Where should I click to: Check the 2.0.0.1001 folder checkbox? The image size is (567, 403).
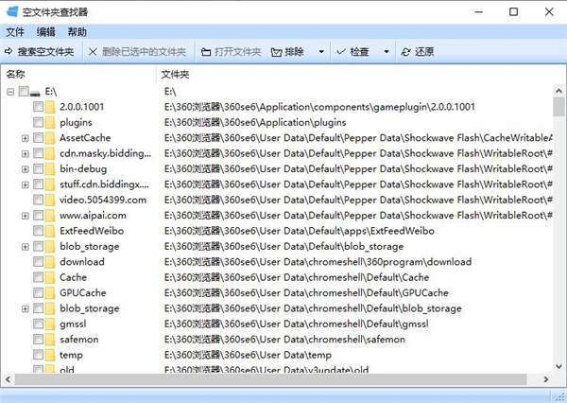38,107
